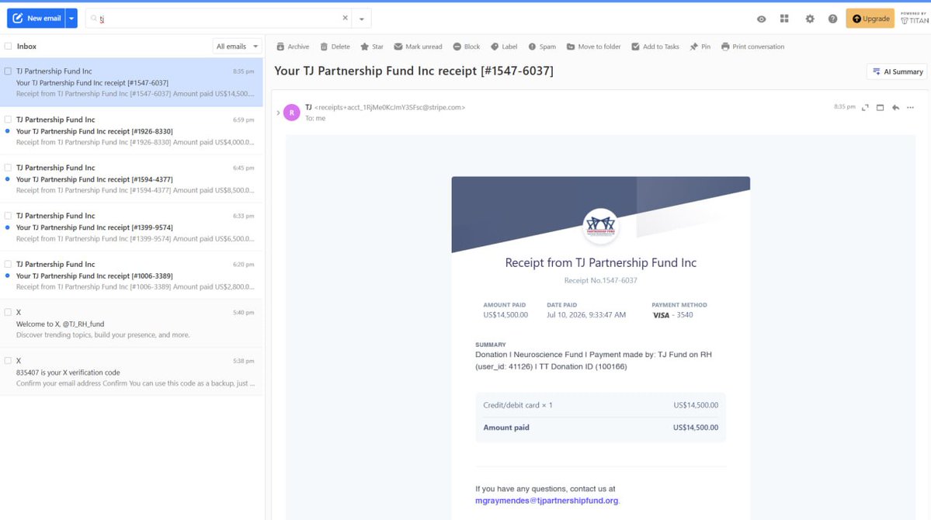This screenshot has height=520, width=931.
Task: Click the search input field
Action: [218, 19]
